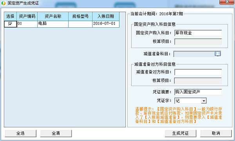Click the 资产名称 column header

pos(53,16)
